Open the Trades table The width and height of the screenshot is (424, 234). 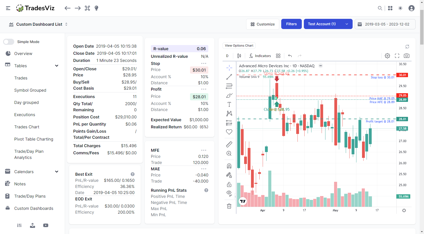[21, 78]
